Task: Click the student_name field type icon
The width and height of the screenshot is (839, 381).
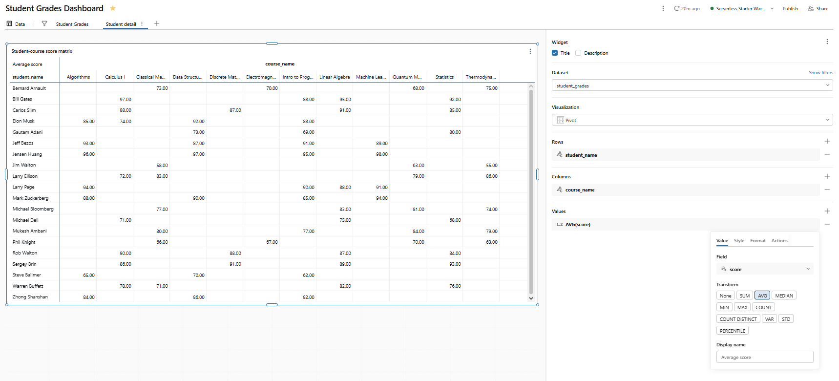Action: tap(560, 154)
